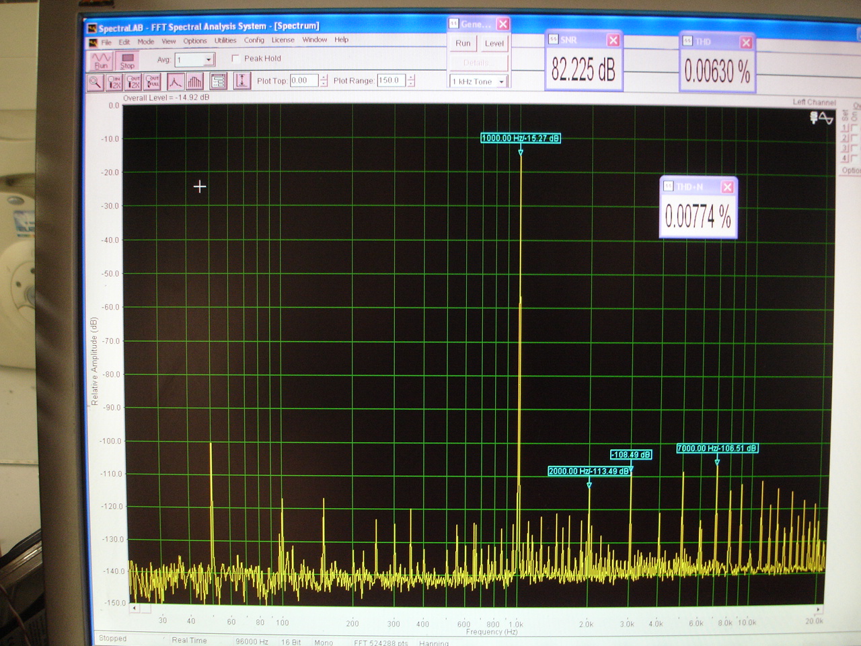861x646 pixels.
Task: Toggle overlay 2 On checkbox
Action: (x=854, y=138)
